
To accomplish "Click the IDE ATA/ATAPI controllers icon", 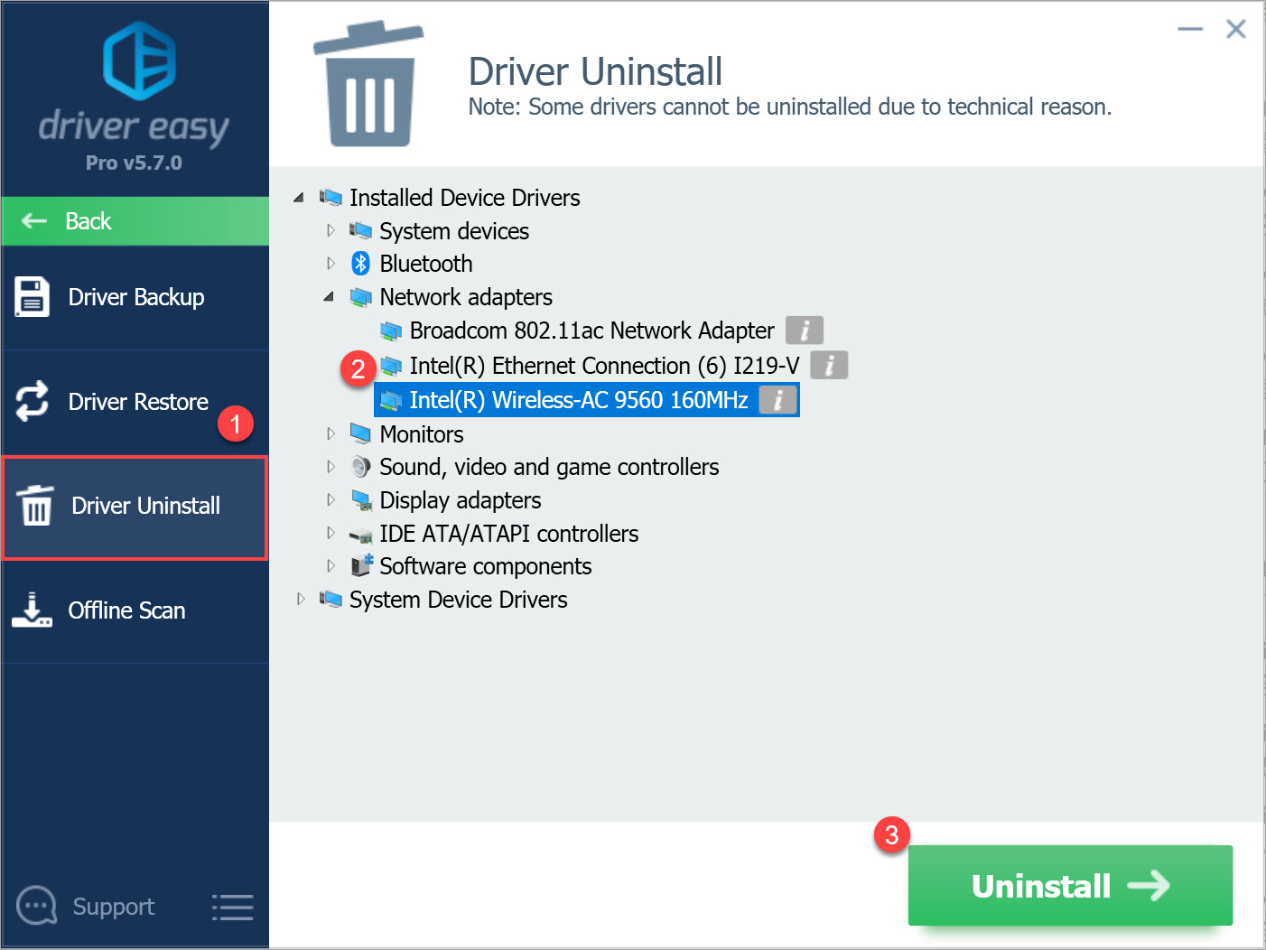I will pos(361,535).
